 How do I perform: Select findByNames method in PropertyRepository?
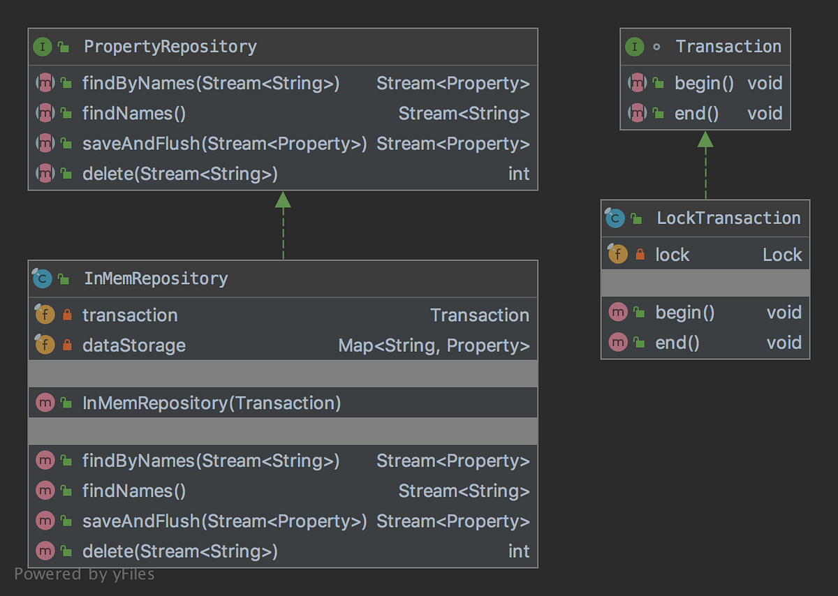coord(283,83)
